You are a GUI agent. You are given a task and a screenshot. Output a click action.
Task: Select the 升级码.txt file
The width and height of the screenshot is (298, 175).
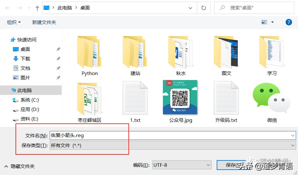[227, 102]
